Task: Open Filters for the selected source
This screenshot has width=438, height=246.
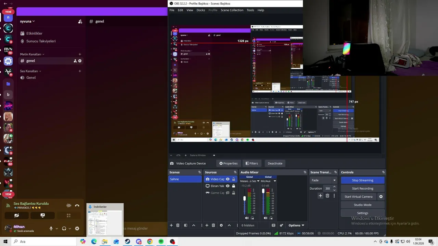Action: pos(252,163)
